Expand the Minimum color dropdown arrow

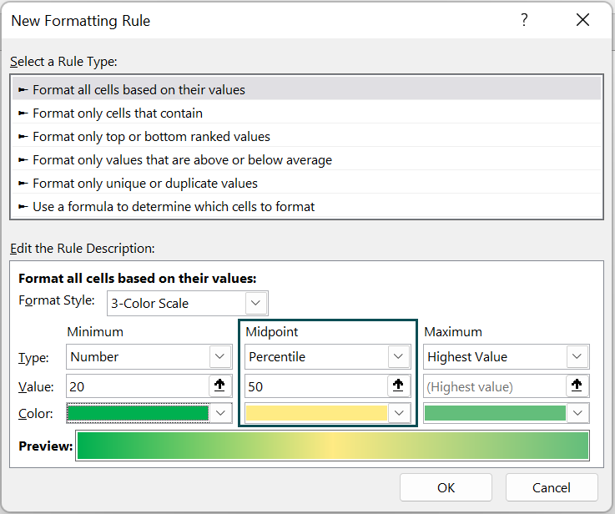[x=220, y=413]
